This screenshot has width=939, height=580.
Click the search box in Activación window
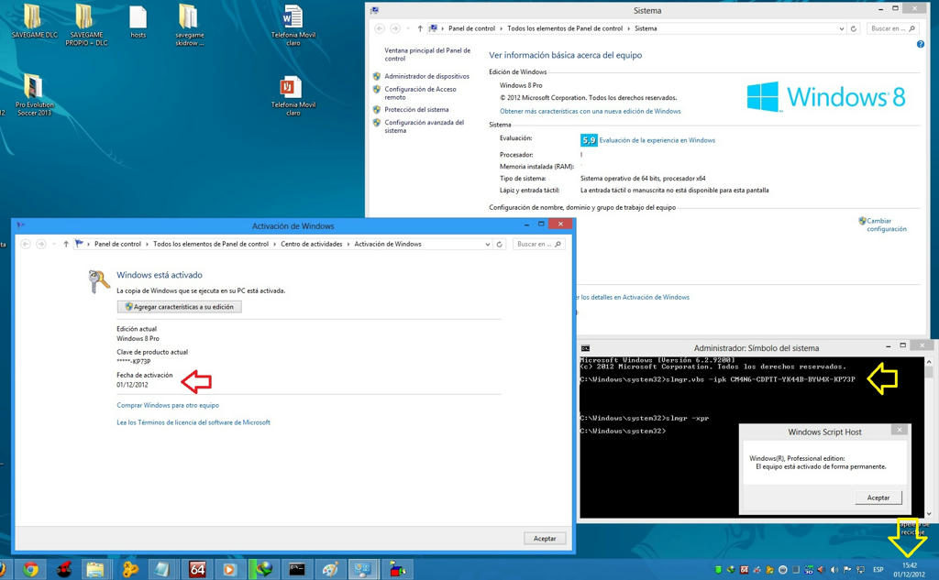(538, 245)
